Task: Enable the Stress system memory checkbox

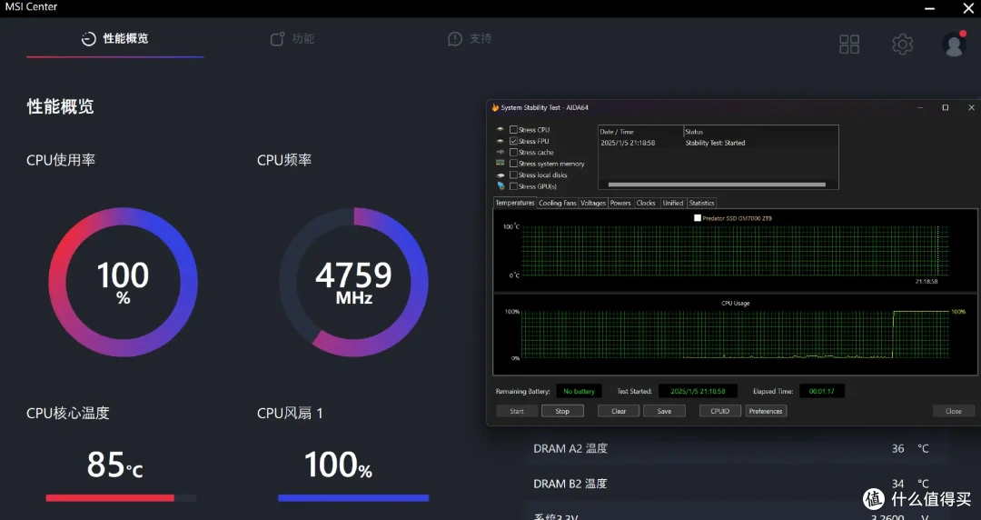Action: [x=513, y=164]
